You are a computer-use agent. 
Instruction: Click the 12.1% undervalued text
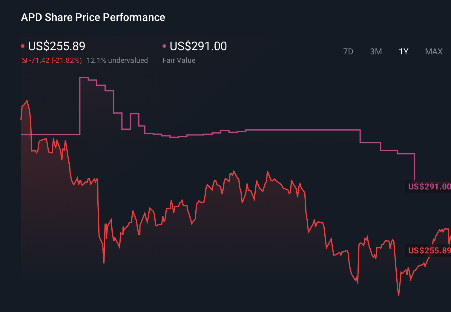pos(117,60)
